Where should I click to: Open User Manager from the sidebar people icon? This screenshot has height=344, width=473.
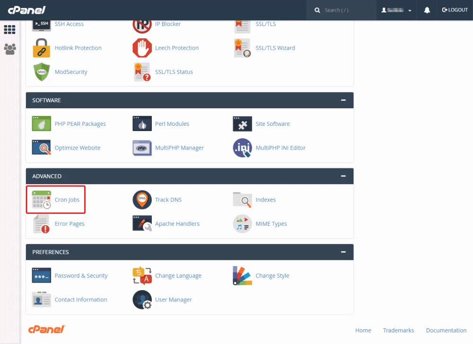(9, 49)
